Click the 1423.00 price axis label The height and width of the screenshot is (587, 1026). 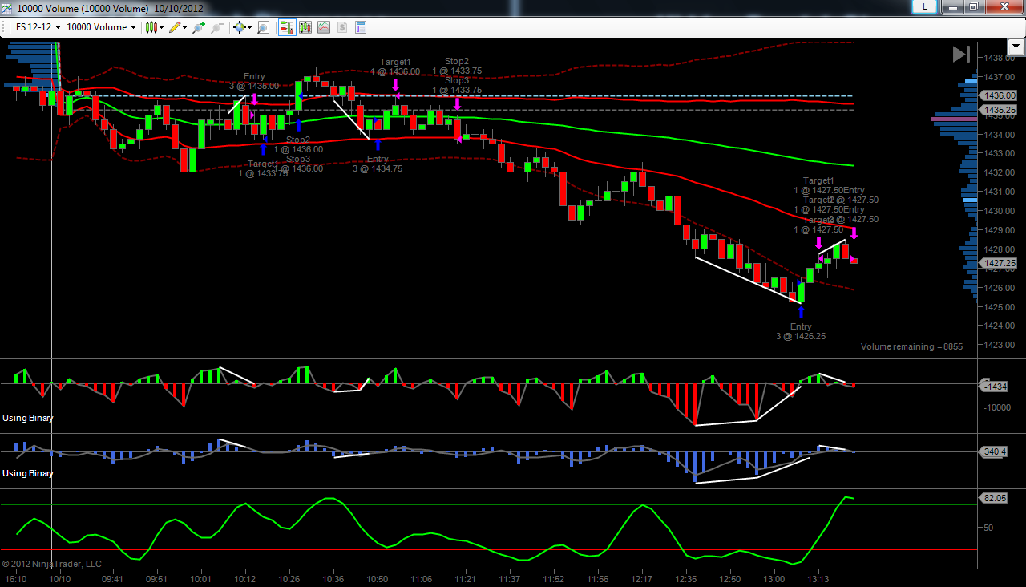[x=1000, y=345]
